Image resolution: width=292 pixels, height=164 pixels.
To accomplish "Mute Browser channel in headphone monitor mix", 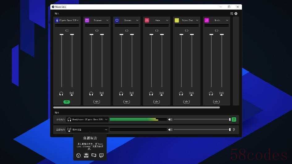I will pyautogui.click(x=91, y=94).
